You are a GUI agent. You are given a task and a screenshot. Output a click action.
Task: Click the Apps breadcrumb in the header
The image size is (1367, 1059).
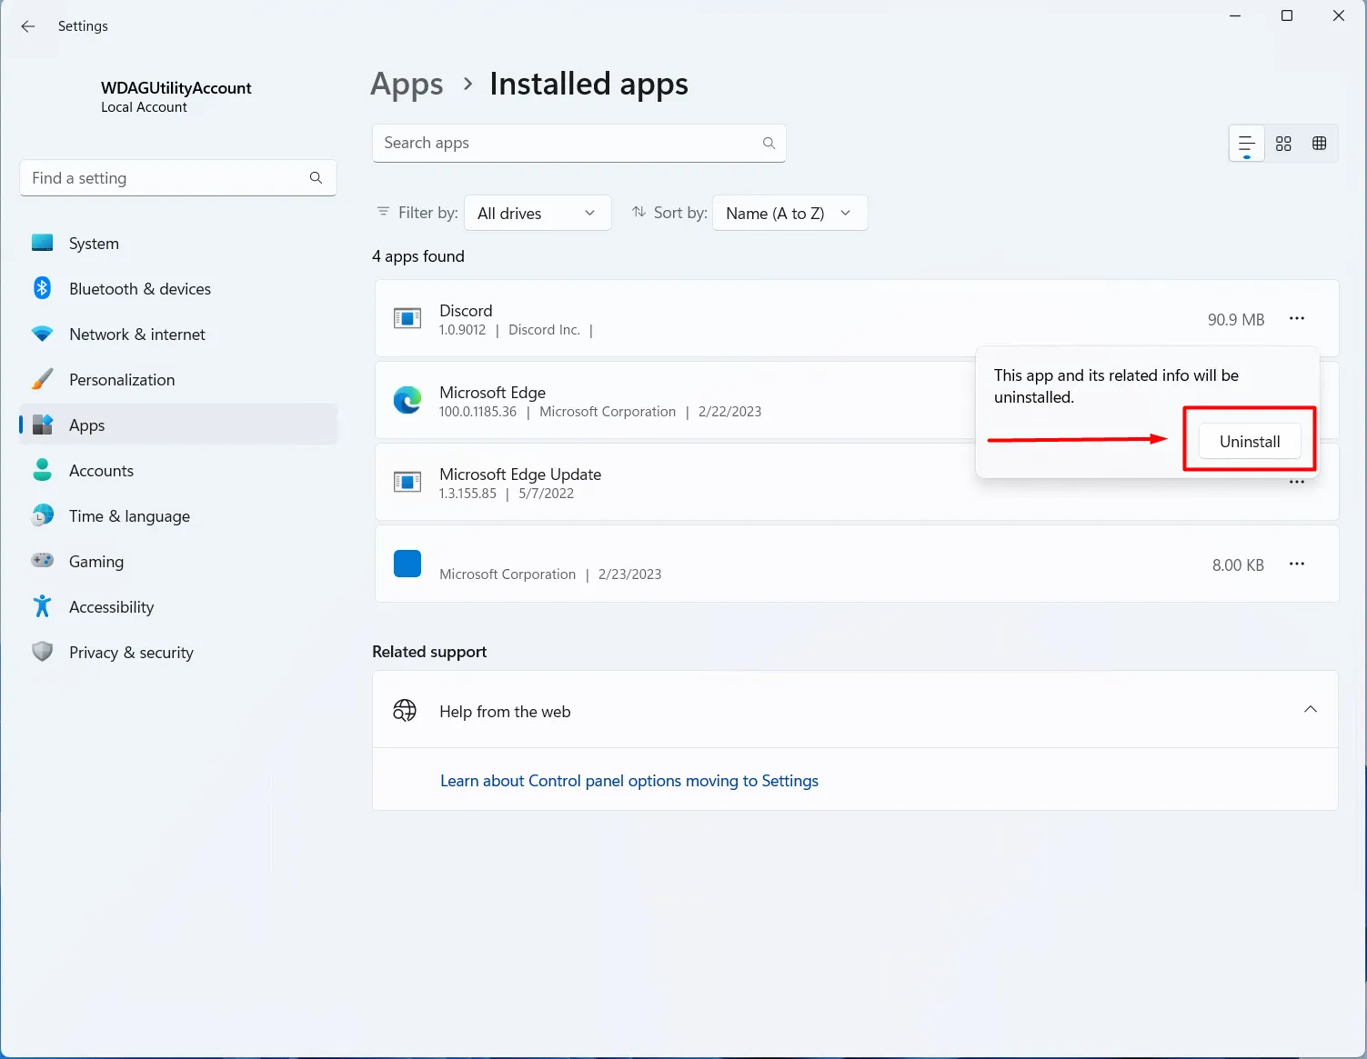click(x=407, y=85)
